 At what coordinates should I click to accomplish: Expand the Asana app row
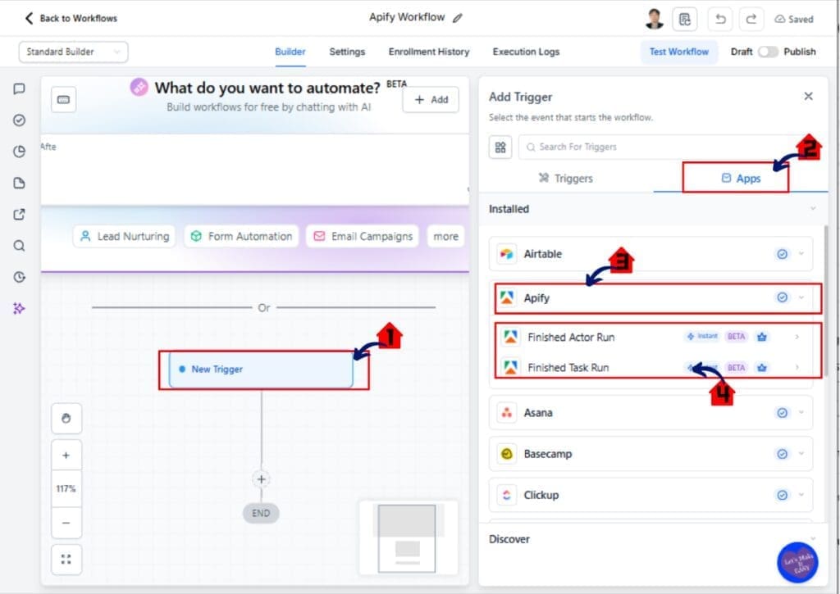pyautogui.click(x=651, y=413)
